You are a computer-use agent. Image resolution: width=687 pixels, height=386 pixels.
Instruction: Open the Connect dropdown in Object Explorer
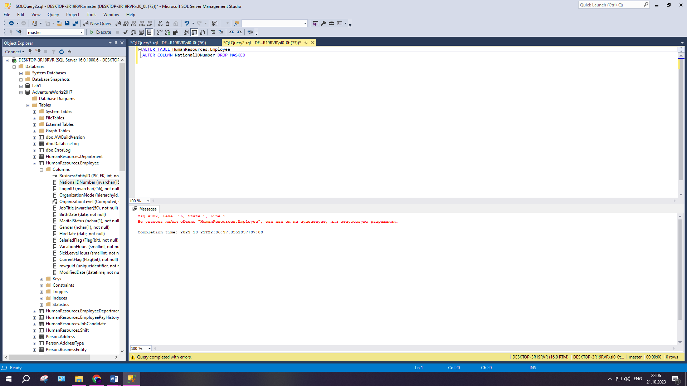click(15, 52)
